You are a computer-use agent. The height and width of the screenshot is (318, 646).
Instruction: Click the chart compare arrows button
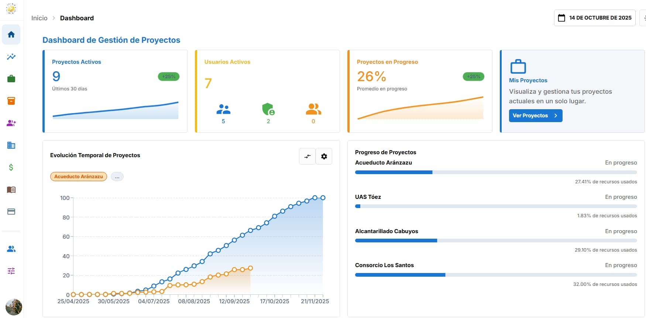(x=307, y=156)
